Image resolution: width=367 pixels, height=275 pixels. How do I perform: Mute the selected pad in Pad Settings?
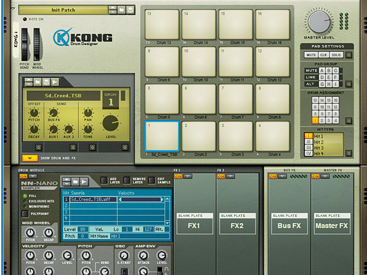point(311,55)
